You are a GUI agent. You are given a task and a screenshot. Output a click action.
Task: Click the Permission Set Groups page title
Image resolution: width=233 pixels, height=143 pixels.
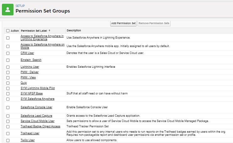(x=43, y=11)
